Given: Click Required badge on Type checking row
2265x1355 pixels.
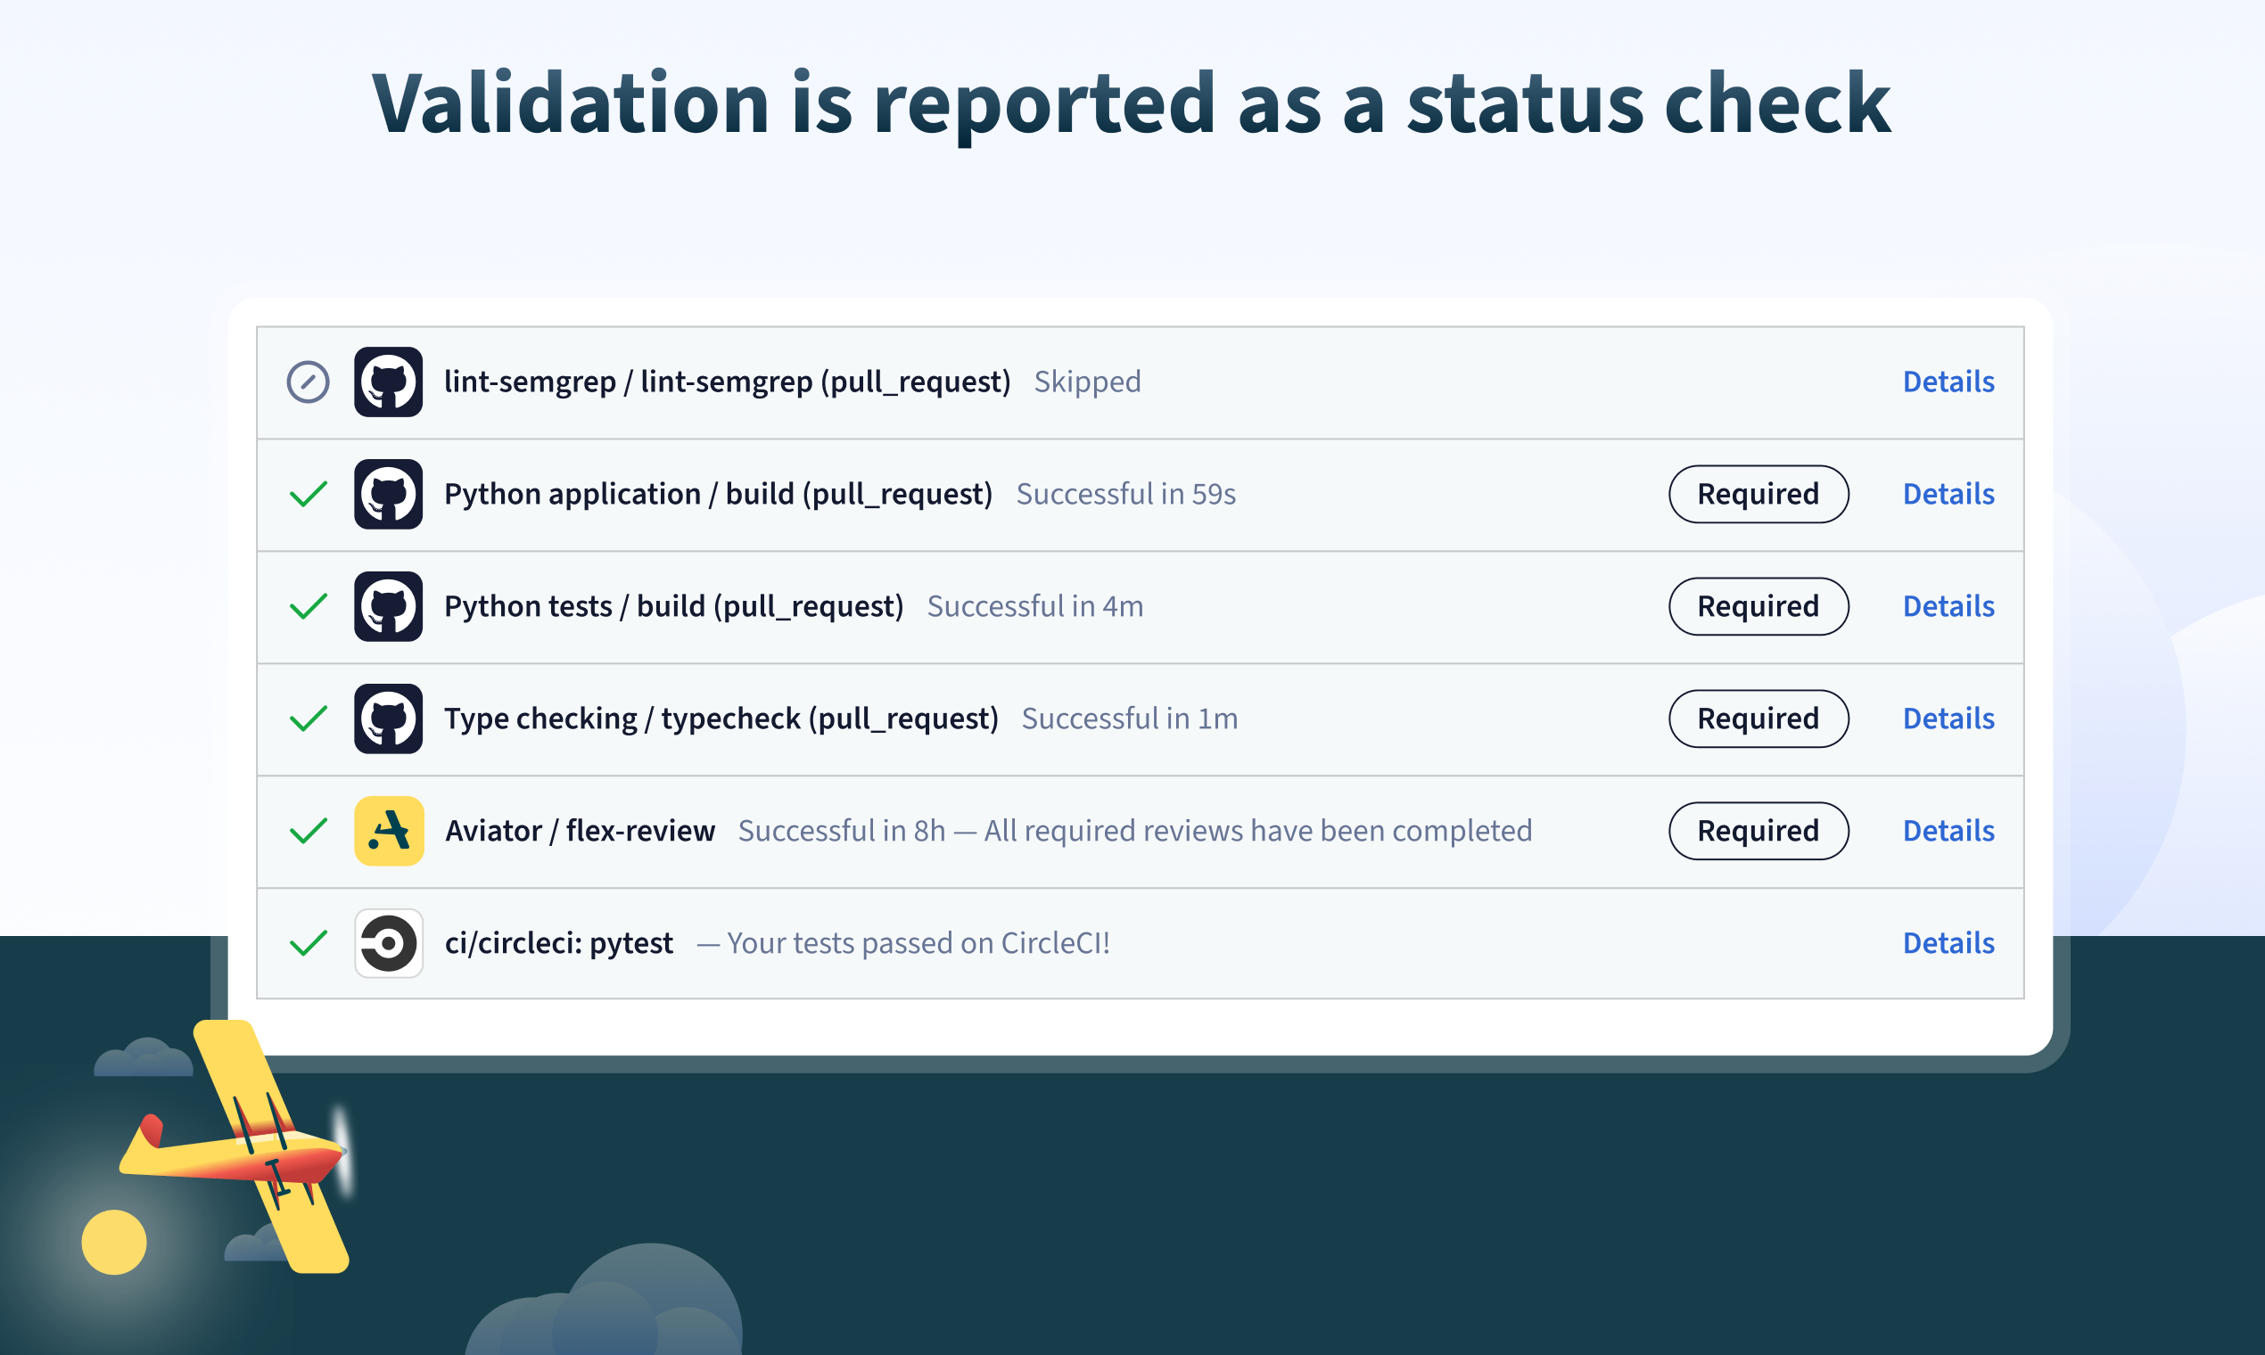Looking at the screenshot, I should (x=1758, y=719).
